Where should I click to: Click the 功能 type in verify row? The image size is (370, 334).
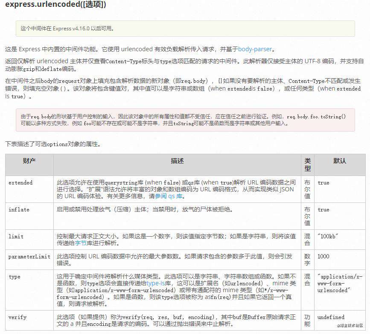pos(307,320)
